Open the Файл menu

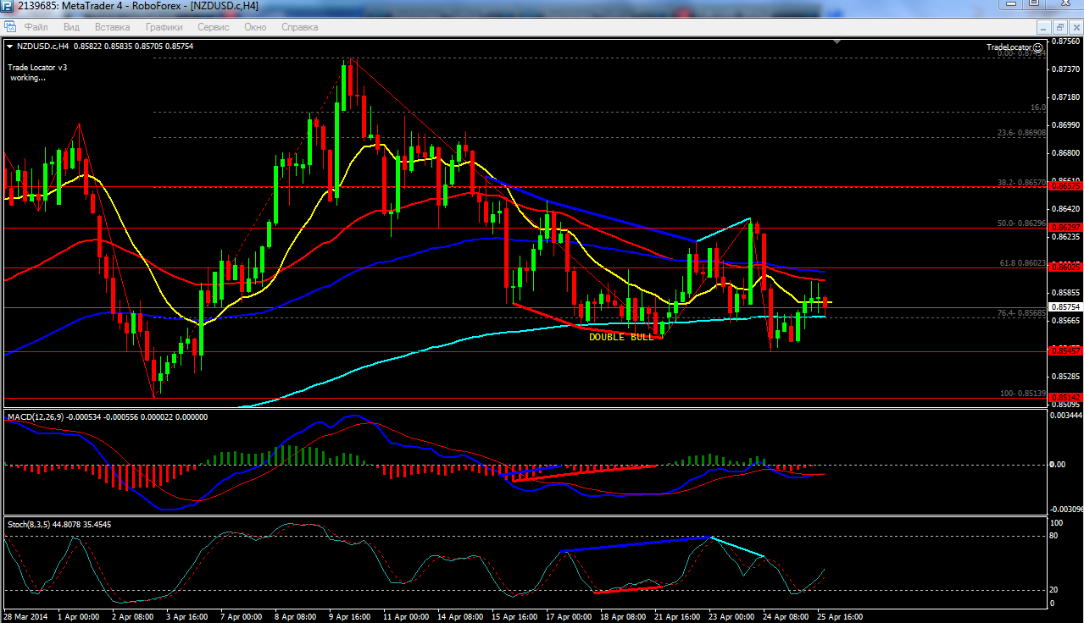click(x=36, y=27)
